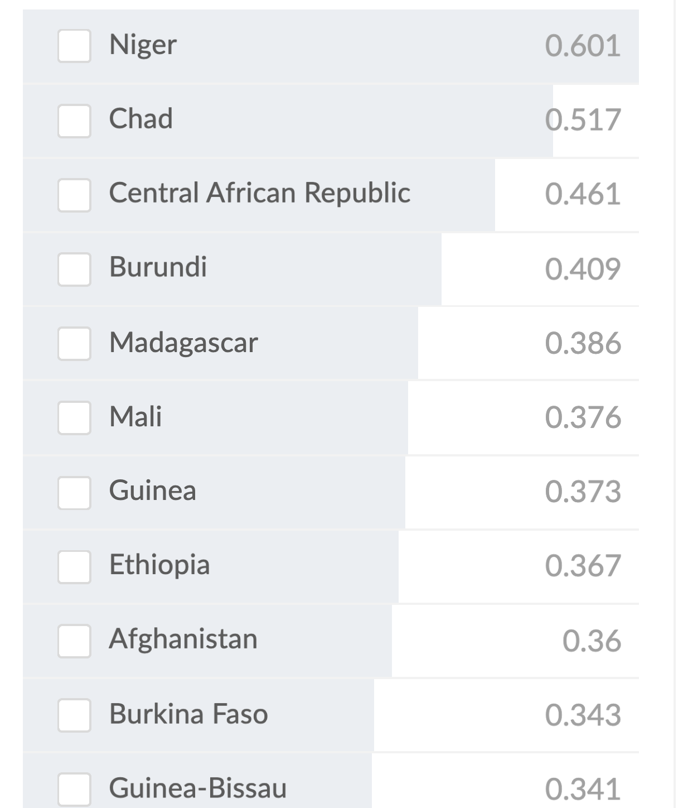Tick the Guinea checkbox
The height and width of the screenshot is (808, 688).
coord(74,492)
